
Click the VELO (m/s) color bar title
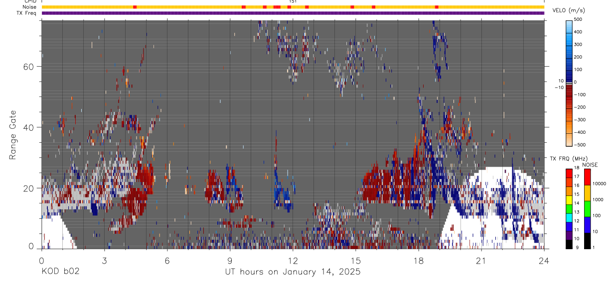[x=569, y=10]
